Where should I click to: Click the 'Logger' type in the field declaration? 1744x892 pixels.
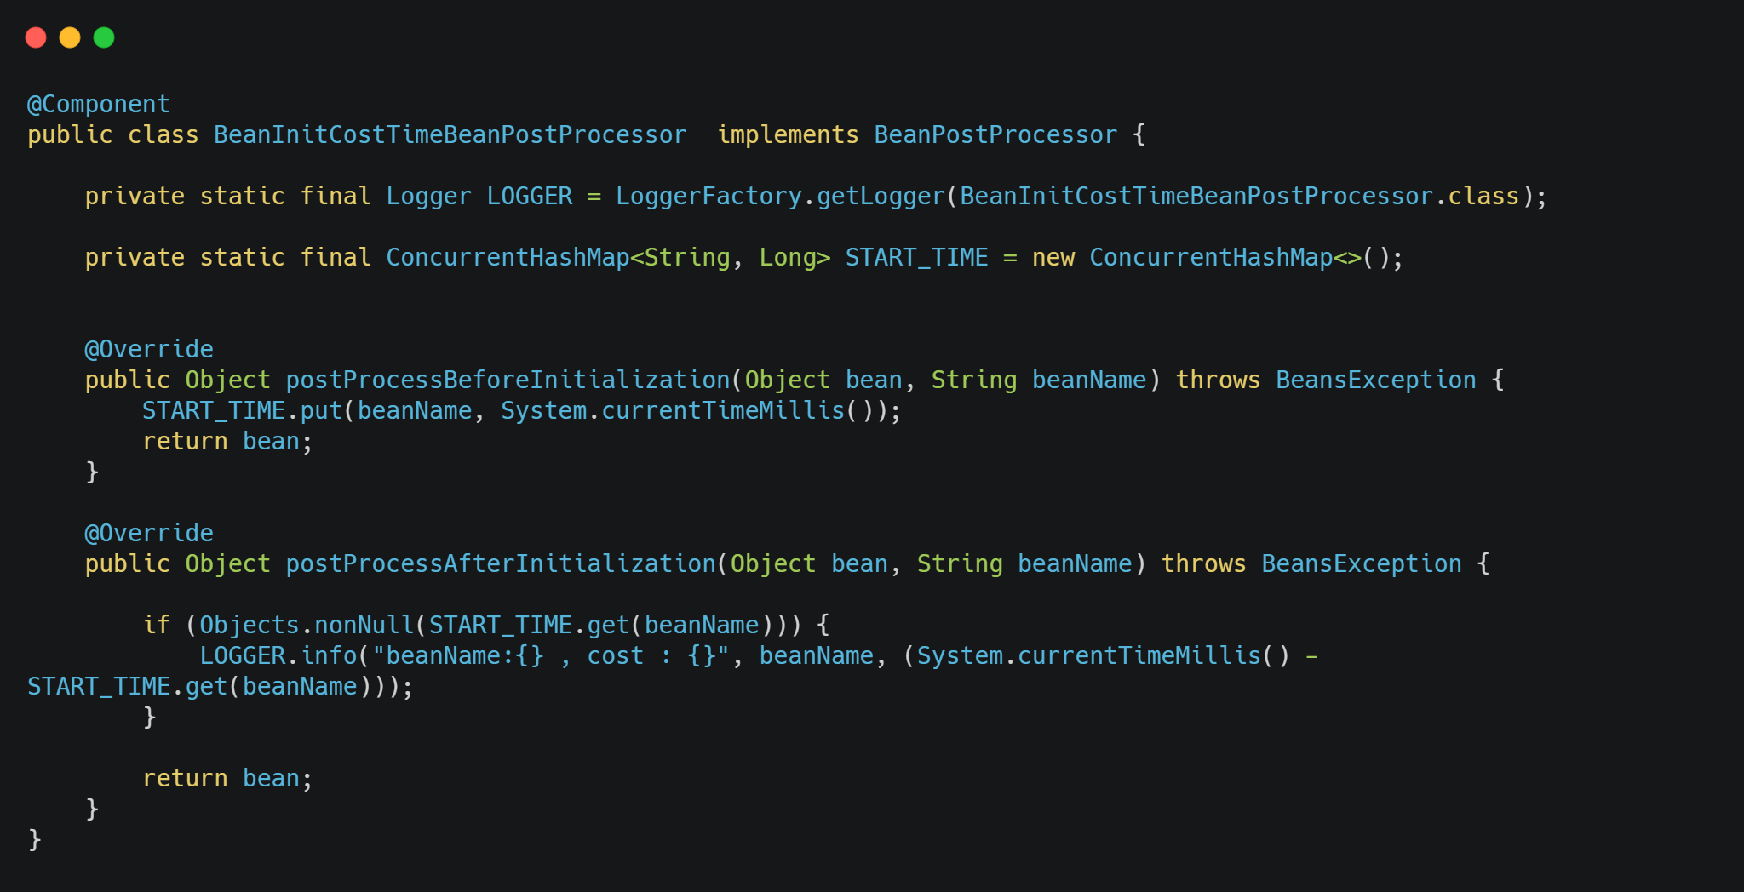(x=428, y=196)
